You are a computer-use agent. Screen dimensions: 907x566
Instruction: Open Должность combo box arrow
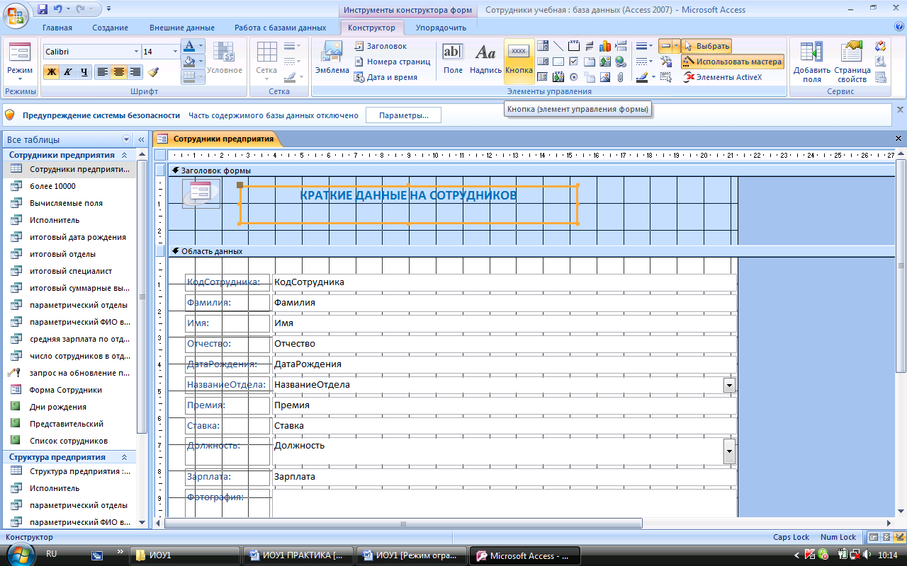(x=729, y=451)
